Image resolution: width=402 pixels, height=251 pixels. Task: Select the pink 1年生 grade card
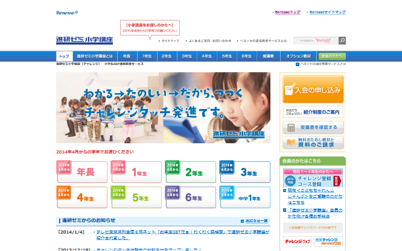click(x=136, y=172)
